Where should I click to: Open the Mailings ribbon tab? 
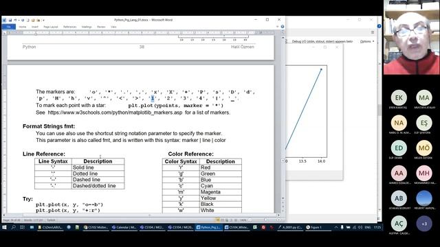(x=87, y=27)
